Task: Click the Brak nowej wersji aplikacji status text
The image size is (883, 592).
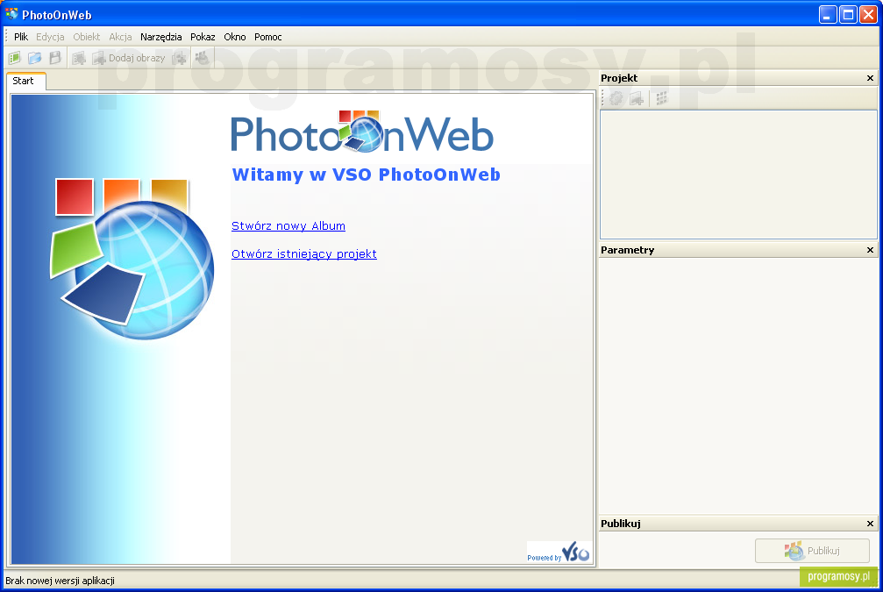Action: (61, 581)
